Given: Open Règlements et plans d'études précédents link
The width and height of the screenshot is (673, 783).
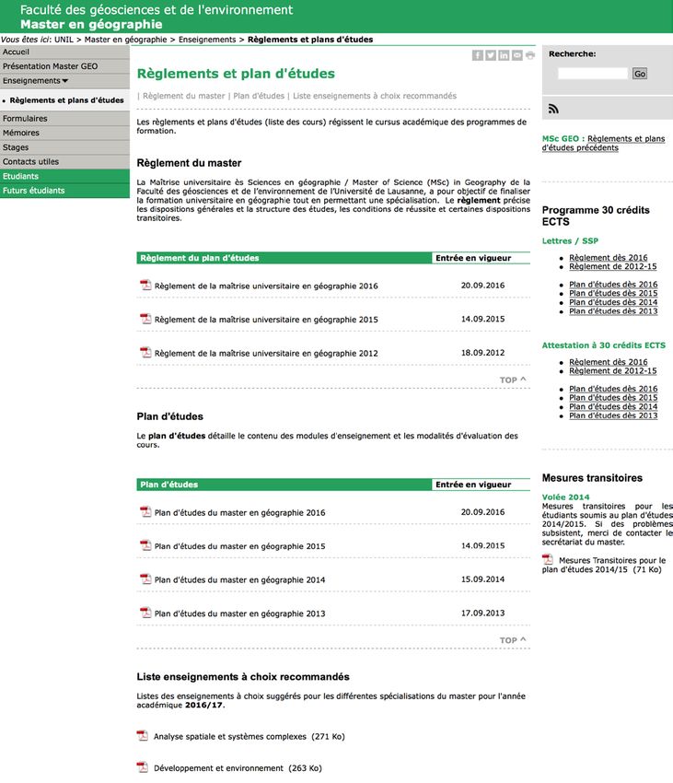Looking at the screenshot, I should tap(603, 143).
